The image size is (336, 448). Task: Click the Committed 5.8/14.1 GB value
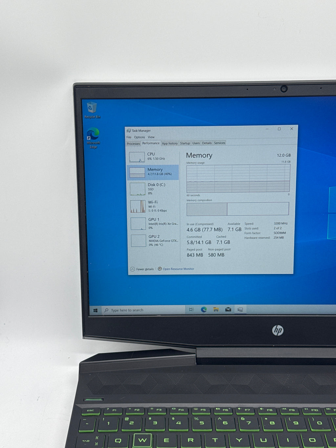(199, 242)
